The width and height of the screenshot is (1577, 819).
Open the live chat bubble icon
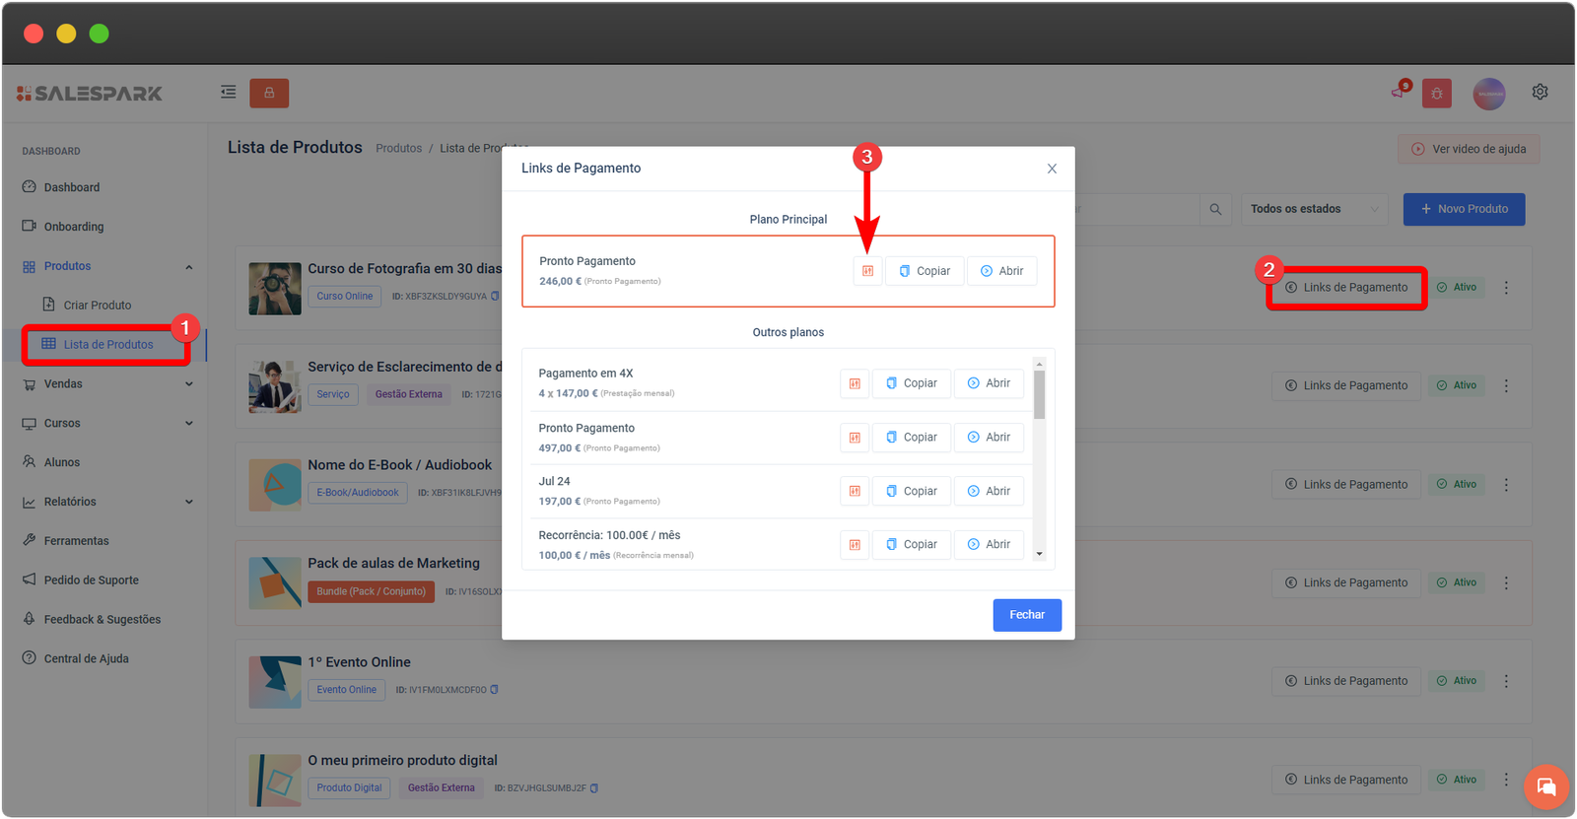(x=1545, y=786)
